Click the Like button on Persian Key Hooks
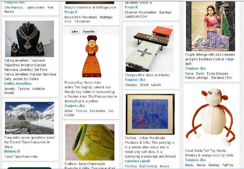 pos(75,32)
